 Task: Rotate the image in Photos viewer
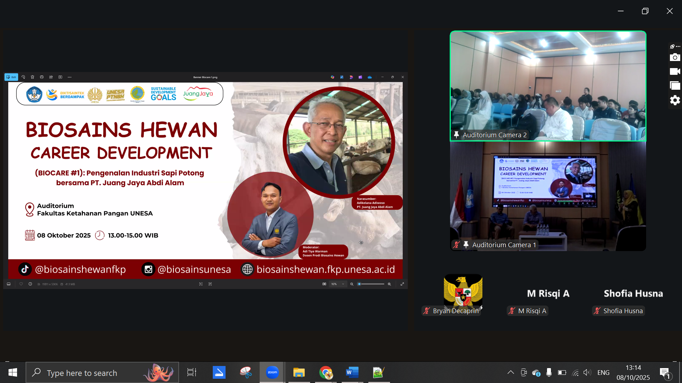point(23,77)
